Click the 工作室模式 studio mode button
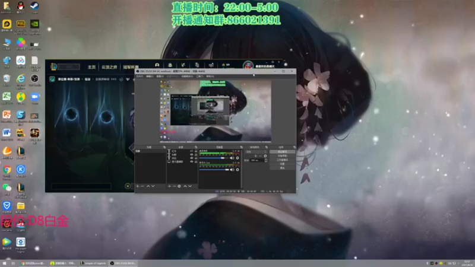The width and height of the screenshot is (475, 267). coord(282,160)
